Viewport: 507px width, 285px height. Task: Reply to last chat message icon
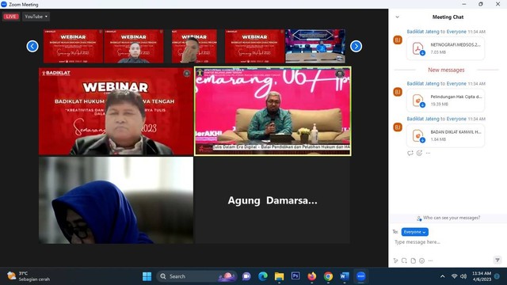coord(410,153)
